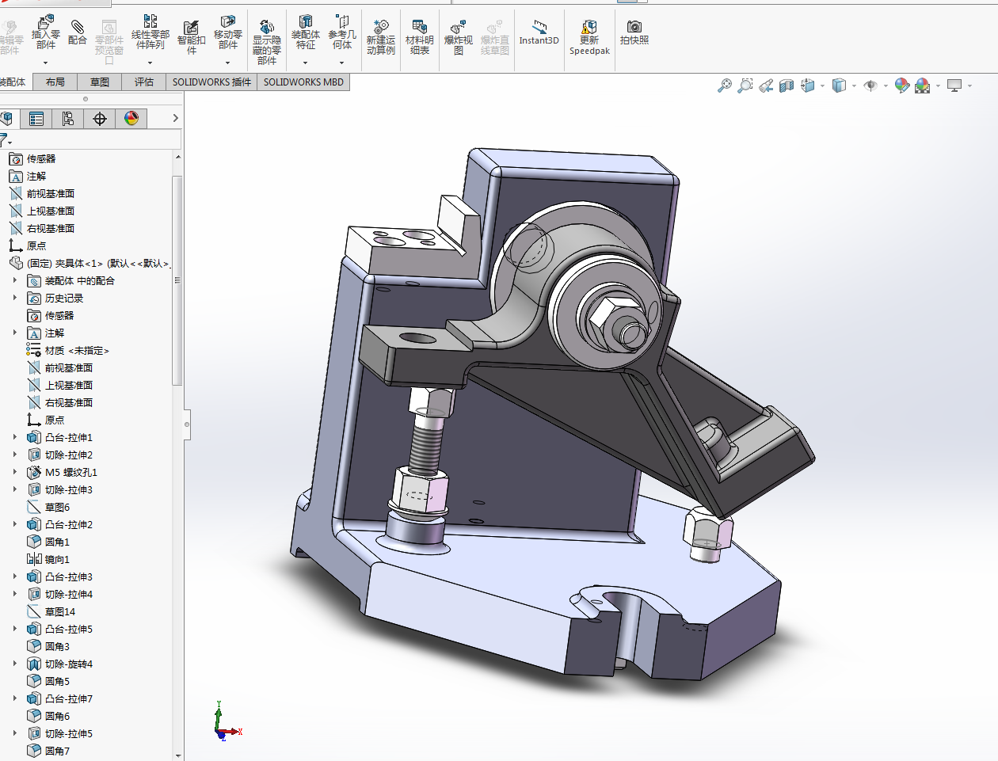Click the Insert Components (插入零部件) tool
Screen dimensions: 998x761
pos(46,32)
